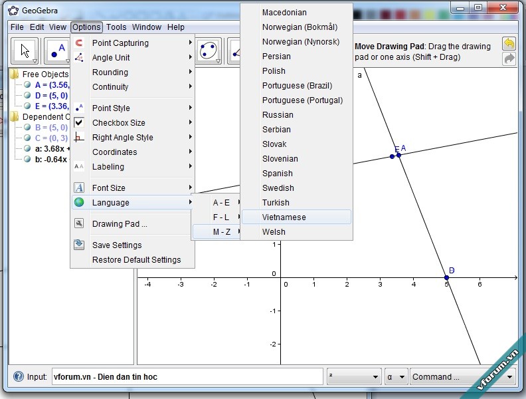Toggle visibility of line b
Image resolution: width=526 pixels, height=399 pixels.
27,159
